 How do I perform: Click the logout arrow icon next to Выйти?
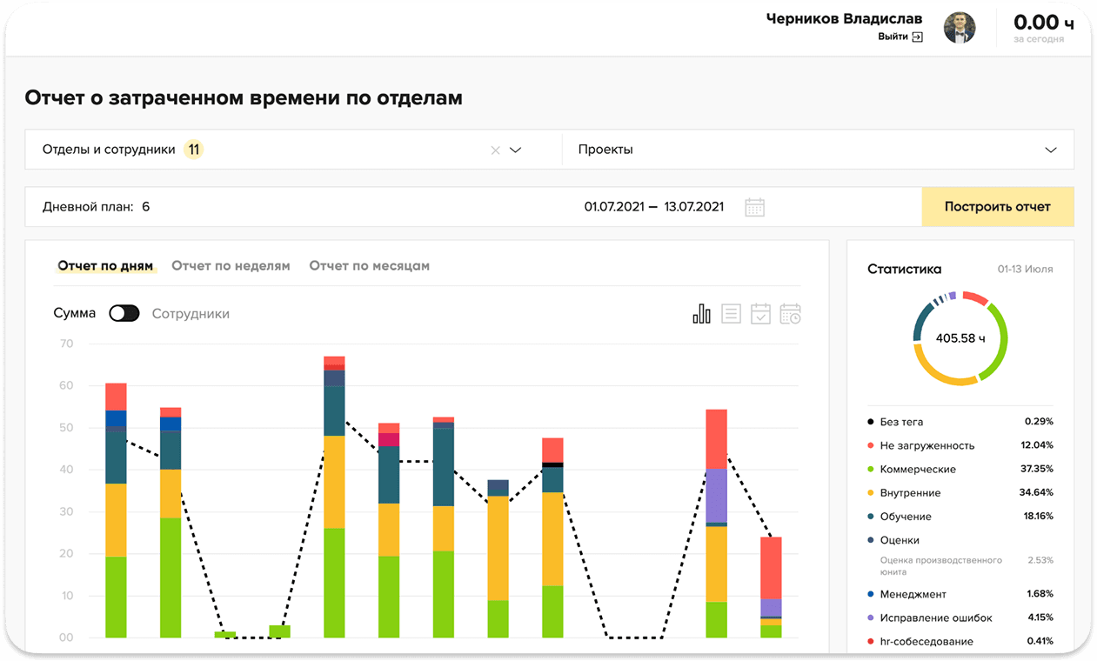pos(917,37)
